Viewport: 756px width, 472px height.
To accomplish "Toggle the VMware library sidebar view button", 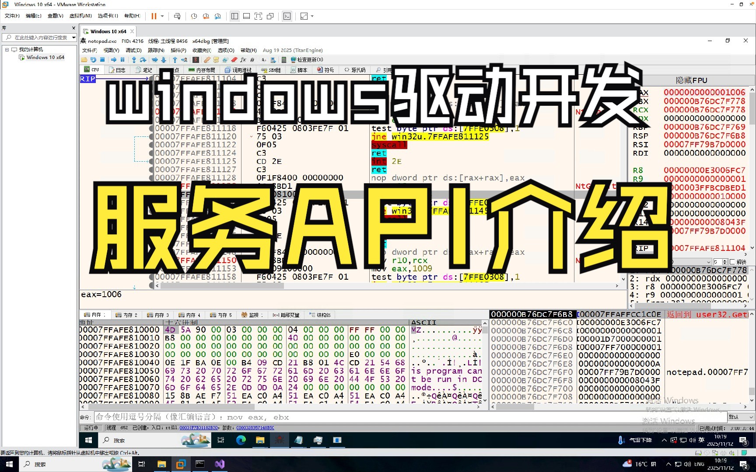I will (234, 16).
